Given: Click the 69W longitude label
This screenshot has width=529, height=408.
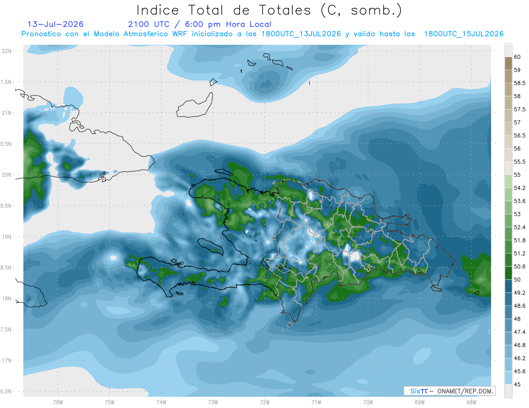Looking at the screenshot, I should [420, 402].
